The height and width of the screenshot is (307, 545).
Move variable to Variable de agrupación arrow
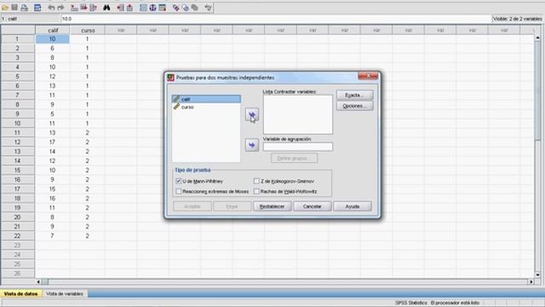(252, 145)
